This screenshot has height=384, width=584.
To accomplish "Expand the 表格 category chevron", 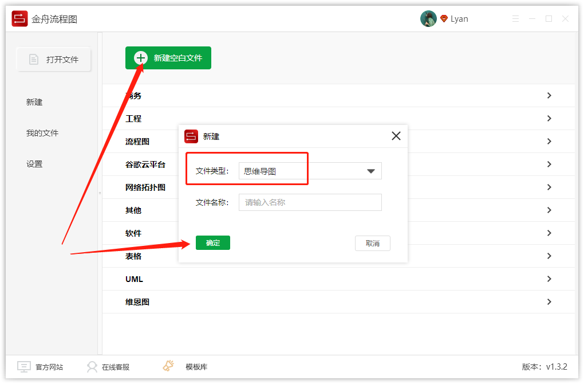I will [x=549, y=256].
